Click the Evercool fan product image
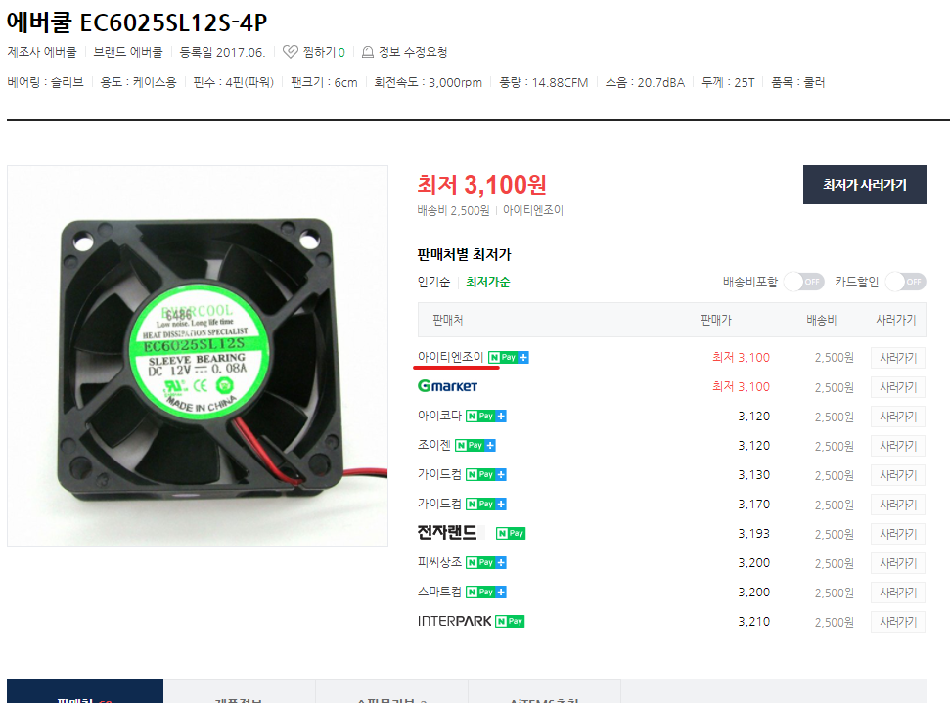950x703 pixels. (198, 356)
